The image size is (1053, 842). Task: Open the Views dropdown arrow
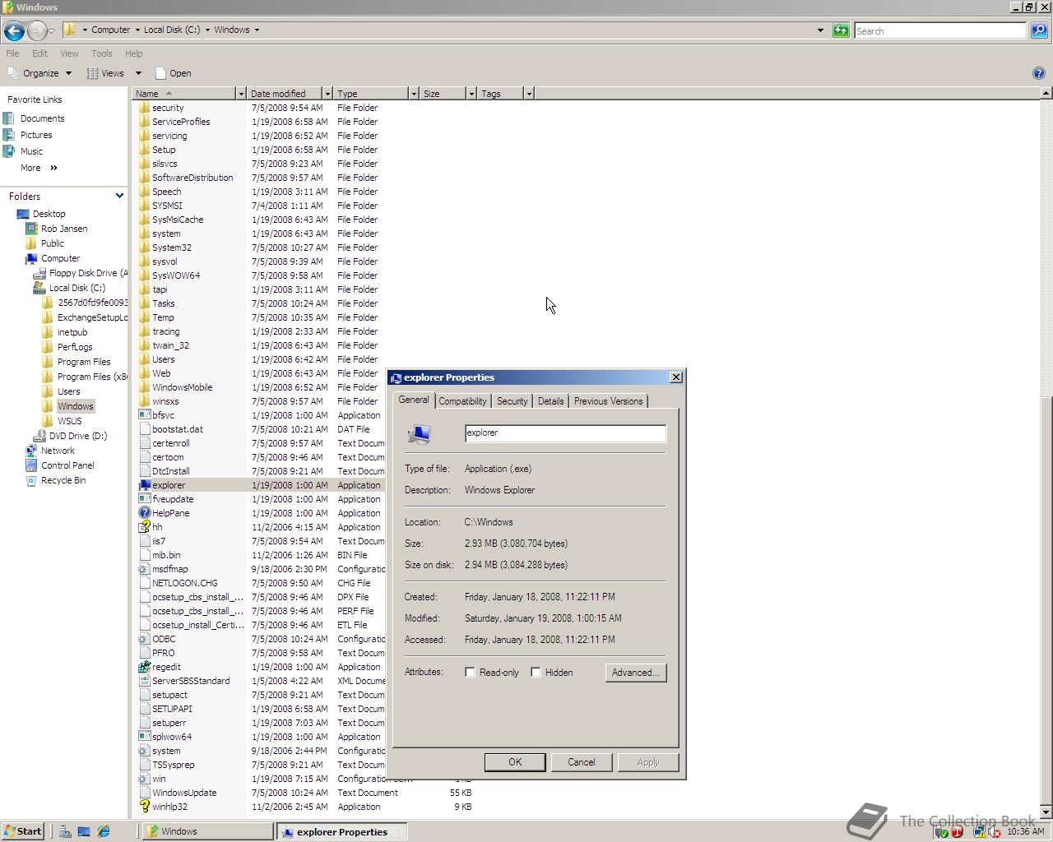coord(138,73)
